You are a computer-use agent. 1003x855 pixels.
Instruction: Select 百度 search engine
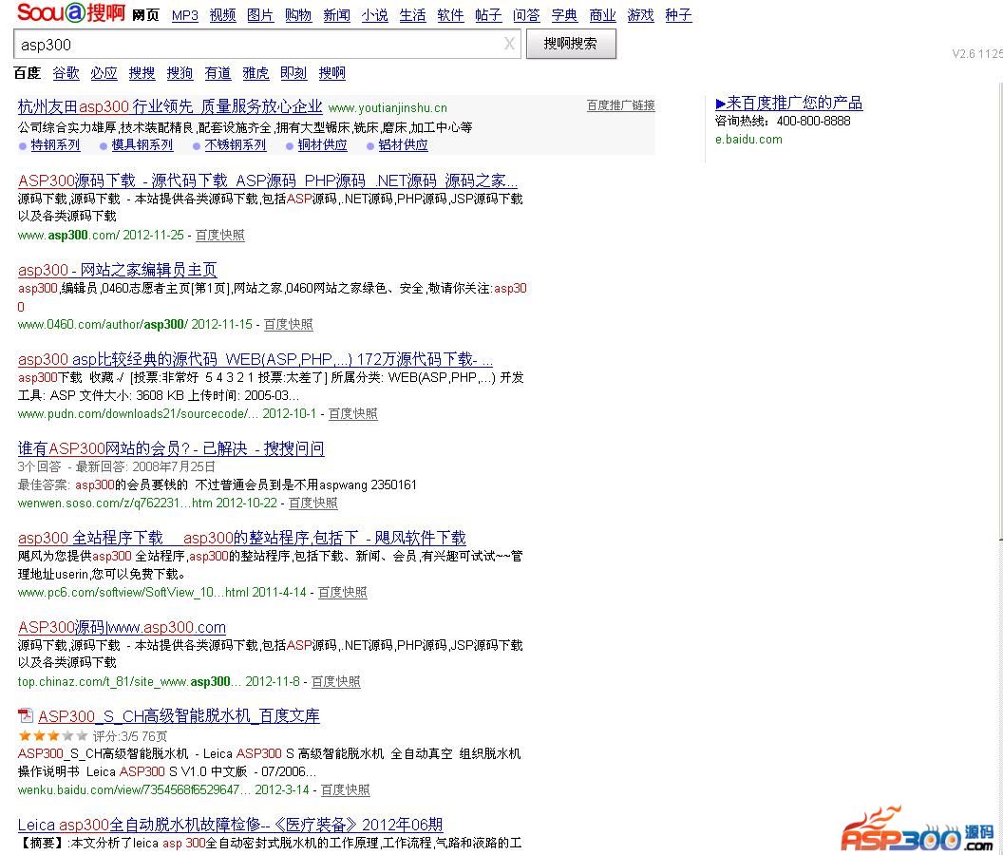[x=28, y=73]
